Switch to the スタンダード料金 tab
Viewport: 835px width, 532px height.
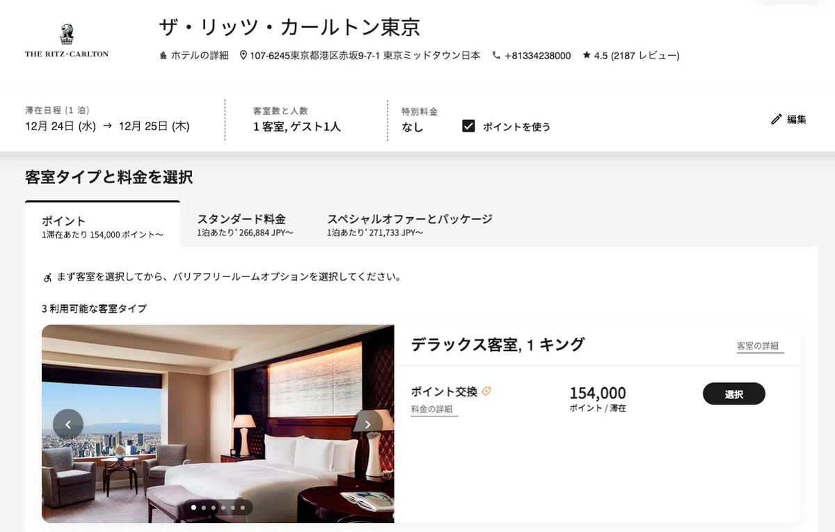[x=245, y=225]
